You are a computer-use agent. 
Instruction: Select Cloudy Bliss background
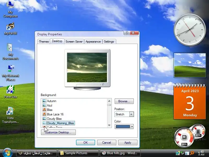pyautogui.click(x=54, y=119)
